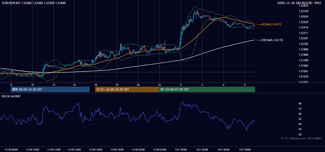Click the 12/1 00:00 time label
This screenshot has width=325, height=152.
pos(181,150)
